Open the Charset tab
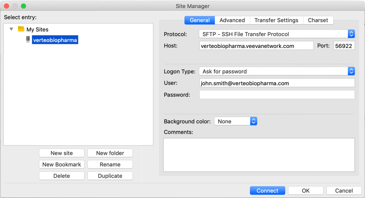 (318, 20)
